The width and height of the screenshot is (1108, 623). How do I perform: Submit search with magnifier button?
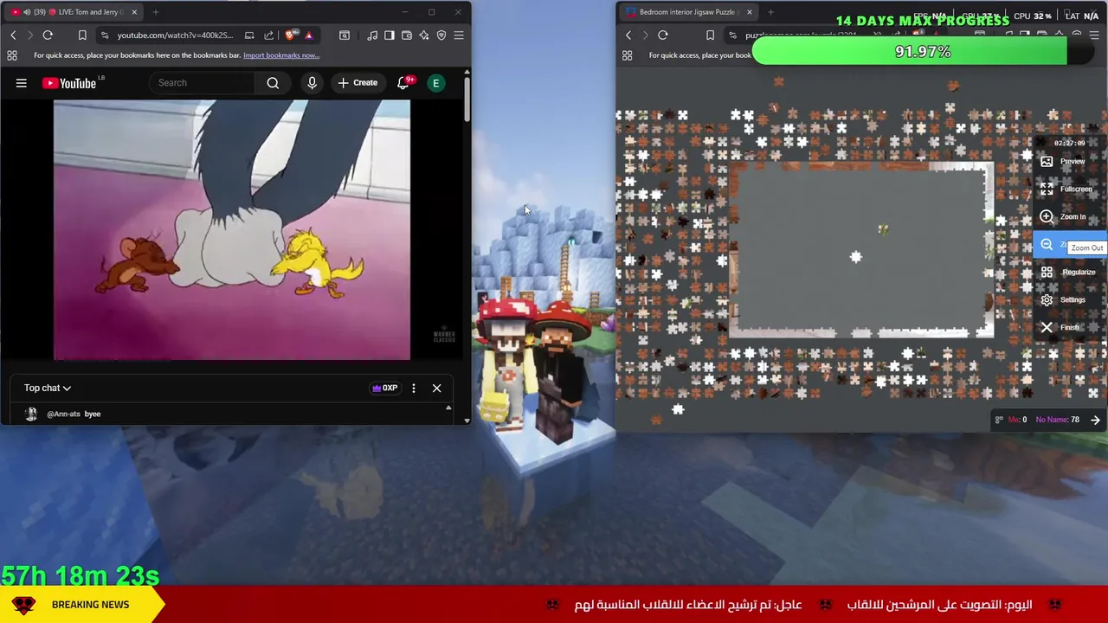273,83
